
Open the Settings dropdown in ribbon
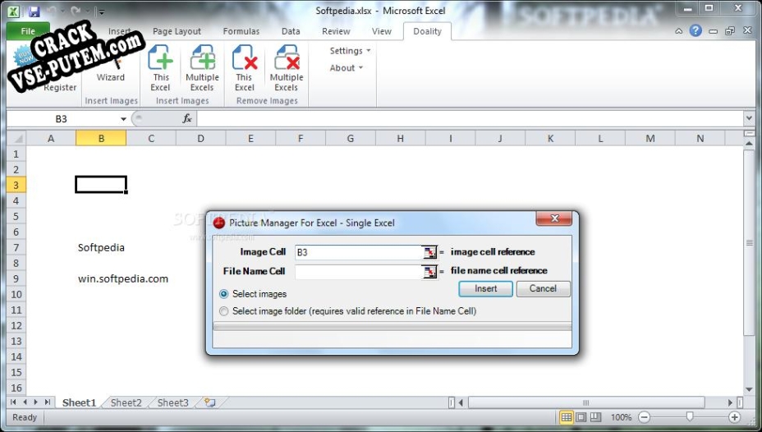[x=350, y=51]
